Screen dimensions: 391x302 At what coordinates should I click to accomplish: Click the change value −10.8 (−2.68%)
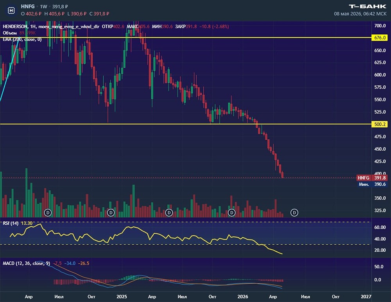coord(214,27)
